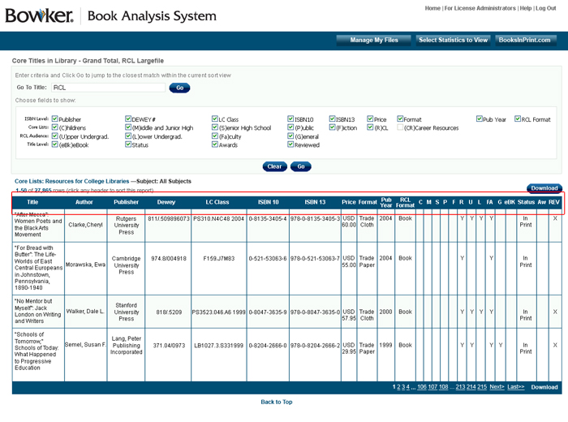Sort by ISBN 10 column header
The height and width of the screenshot is (422, 568).
pyautogui.click(x=268, y=202)
